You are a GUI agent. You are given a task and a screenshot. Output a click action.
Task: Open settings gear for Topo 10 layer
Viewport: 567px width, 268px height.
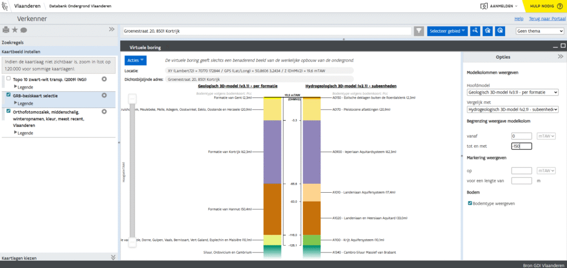click(x=104, y=79)
